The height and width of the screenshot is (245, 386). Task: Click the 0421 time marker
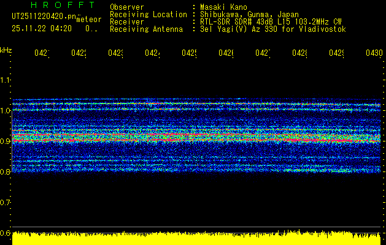[42, 53]
